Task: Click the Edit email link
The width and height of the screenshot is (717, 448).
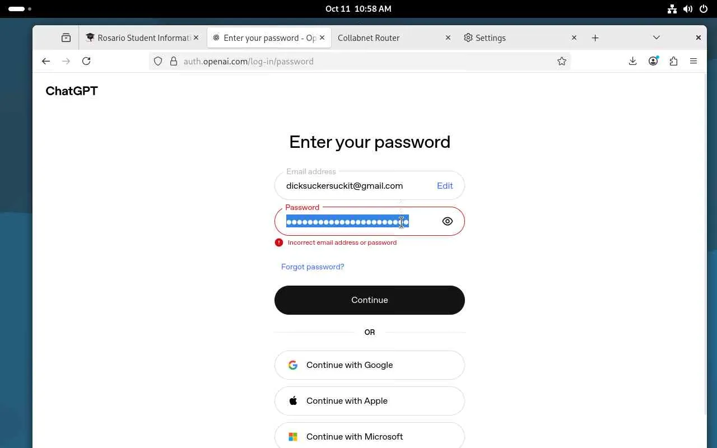Action: coord(445,185)
